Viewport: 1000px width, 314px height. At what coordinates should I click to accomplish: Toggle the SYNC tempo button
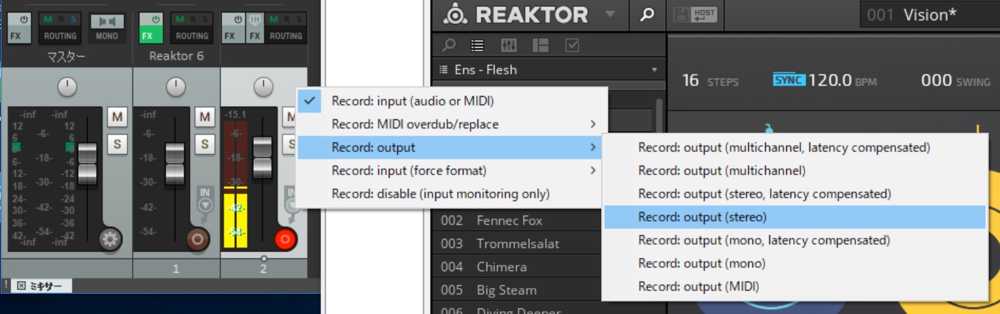[788, 79]
